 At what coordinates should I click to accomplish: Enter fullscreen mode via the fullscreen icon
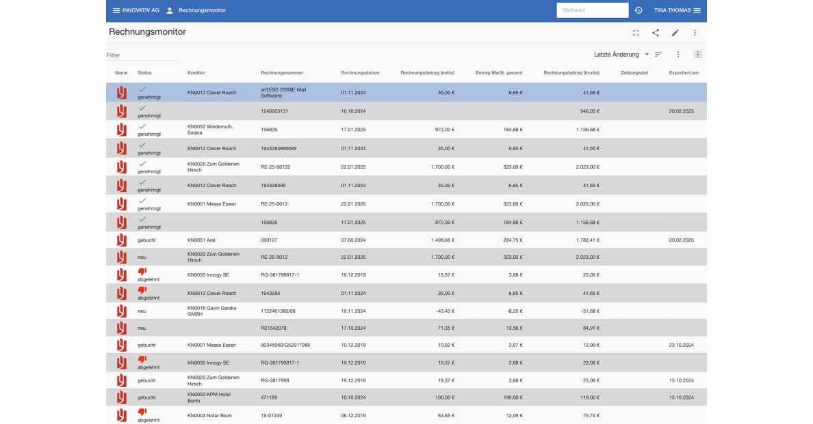(636, 33)
